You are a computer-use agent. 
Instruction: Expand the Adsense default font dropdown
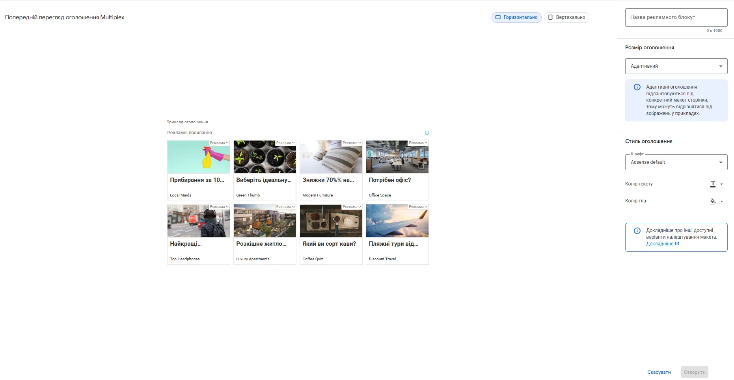(x=676, y=162)
